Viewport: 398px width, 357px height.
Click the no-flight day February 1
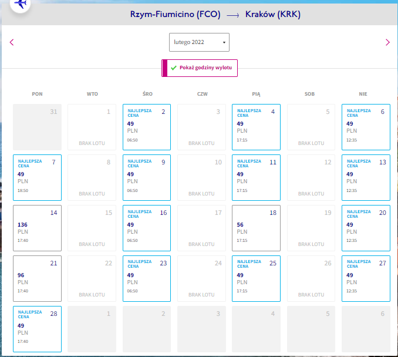click(x=92, y=127)
